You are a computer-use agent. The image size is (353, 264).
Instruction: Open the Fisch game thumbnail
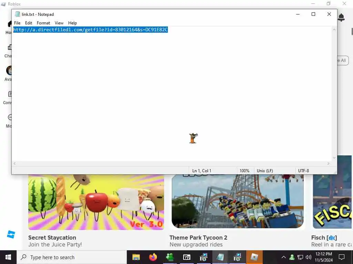332,192
